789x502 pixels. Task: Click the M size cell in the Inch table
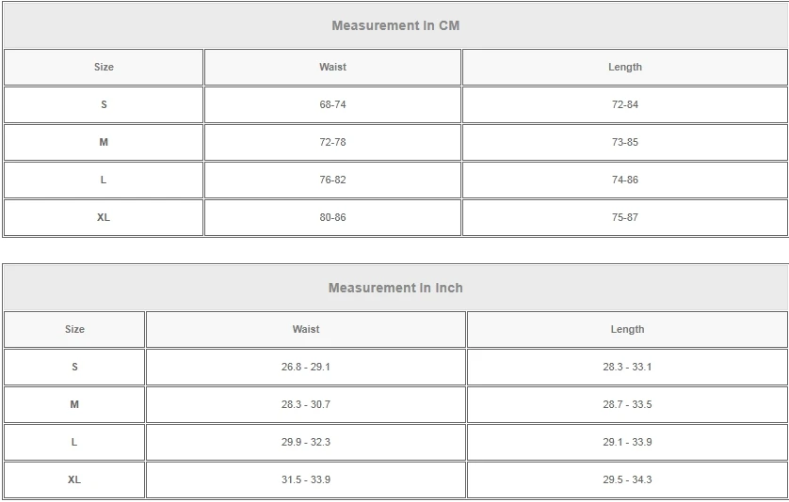point(74,404)
